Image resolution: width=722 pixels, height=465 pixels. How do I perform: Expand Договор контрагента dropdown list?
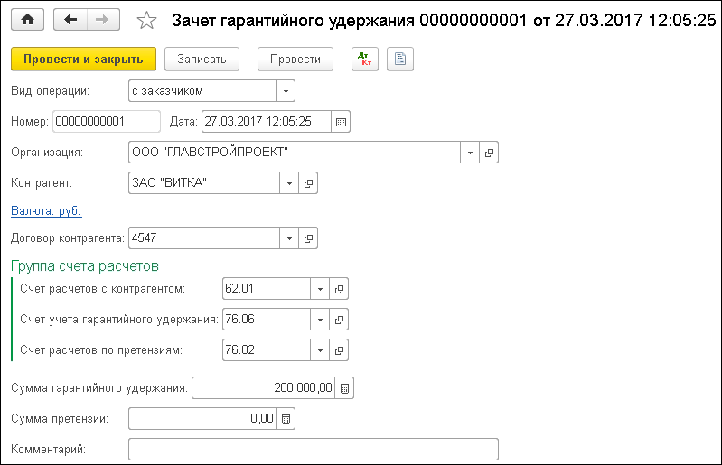click(x=289, y=238)
